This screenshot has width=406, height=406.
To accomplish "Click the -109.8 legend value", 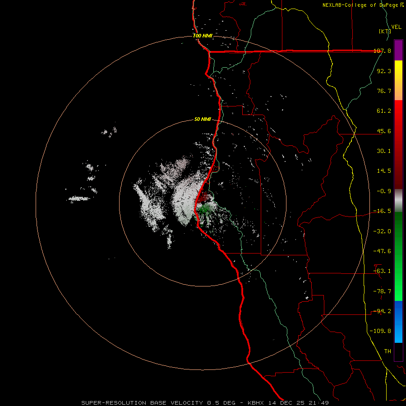I will 380,331.
